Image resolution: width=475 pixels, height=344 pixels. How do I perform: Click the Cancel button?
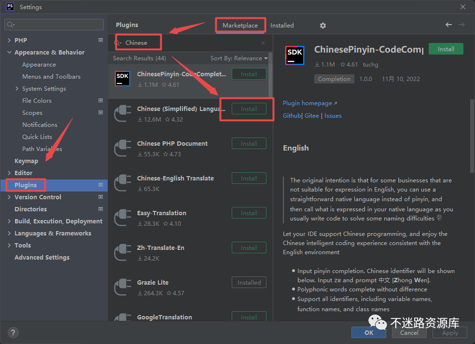409,333
